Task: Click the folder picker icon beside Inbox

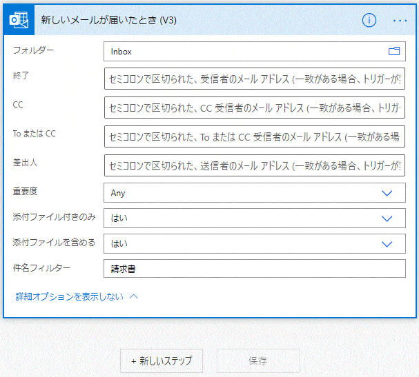Action: click(394, 51)
